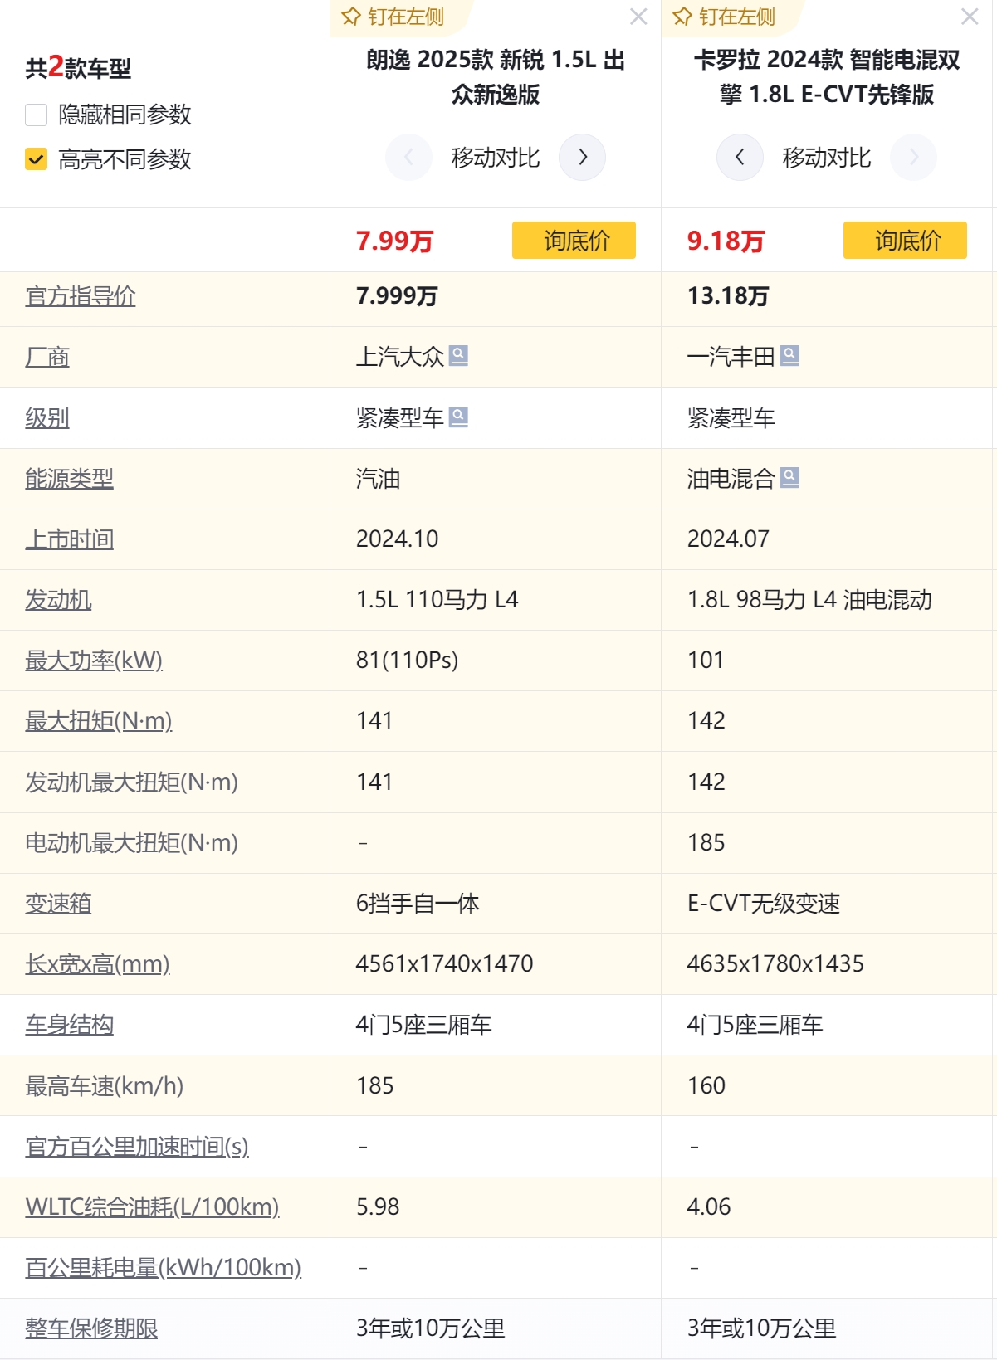Screen dimensions: 997x1360
Task: Remove 卡罗拉 2024款 from comparison
Action: [x=970, y=17]
